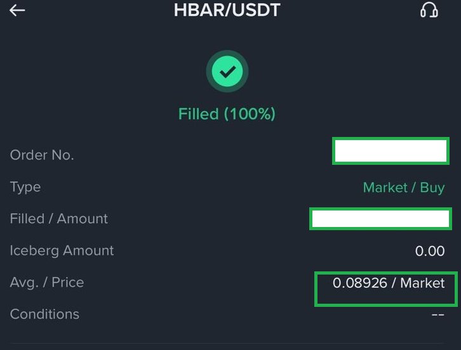Click the Order No. label
Image resolution: width=461 pixels, height=350 pixels.
[x=42, y=155]
